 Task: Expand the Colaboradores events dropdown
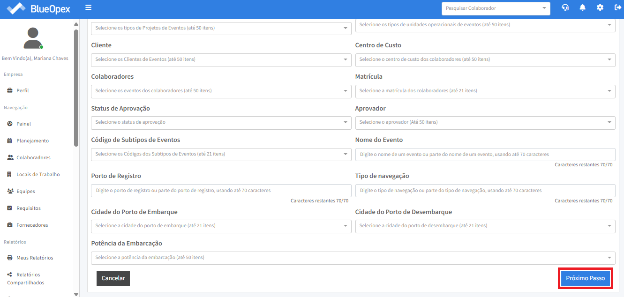tap(221, 91)
